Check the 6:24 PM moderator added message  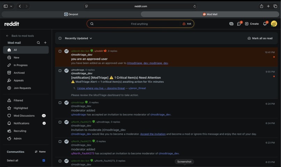click(60, 103)
